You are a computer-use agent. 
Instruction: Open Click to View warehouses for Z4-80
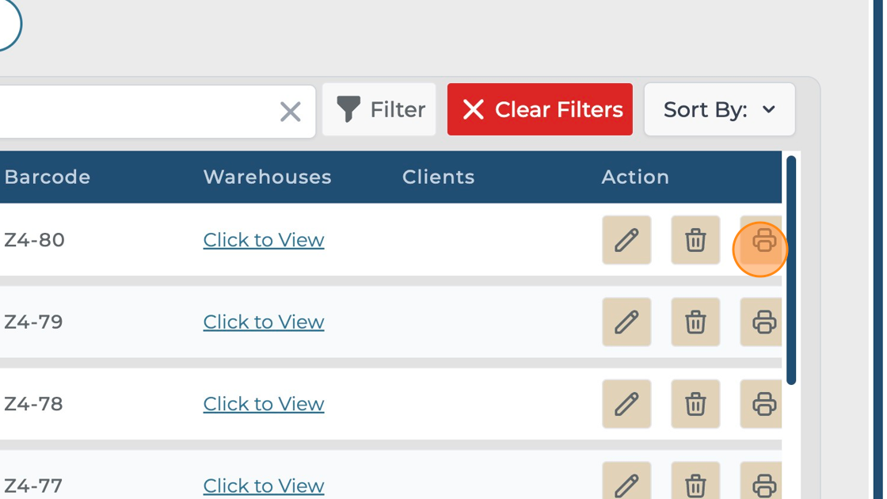tap(263, 240)
